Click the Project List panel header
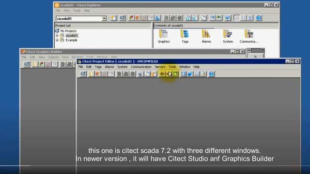The width and height of the screenshot is (310, 174). click(103, 26)
